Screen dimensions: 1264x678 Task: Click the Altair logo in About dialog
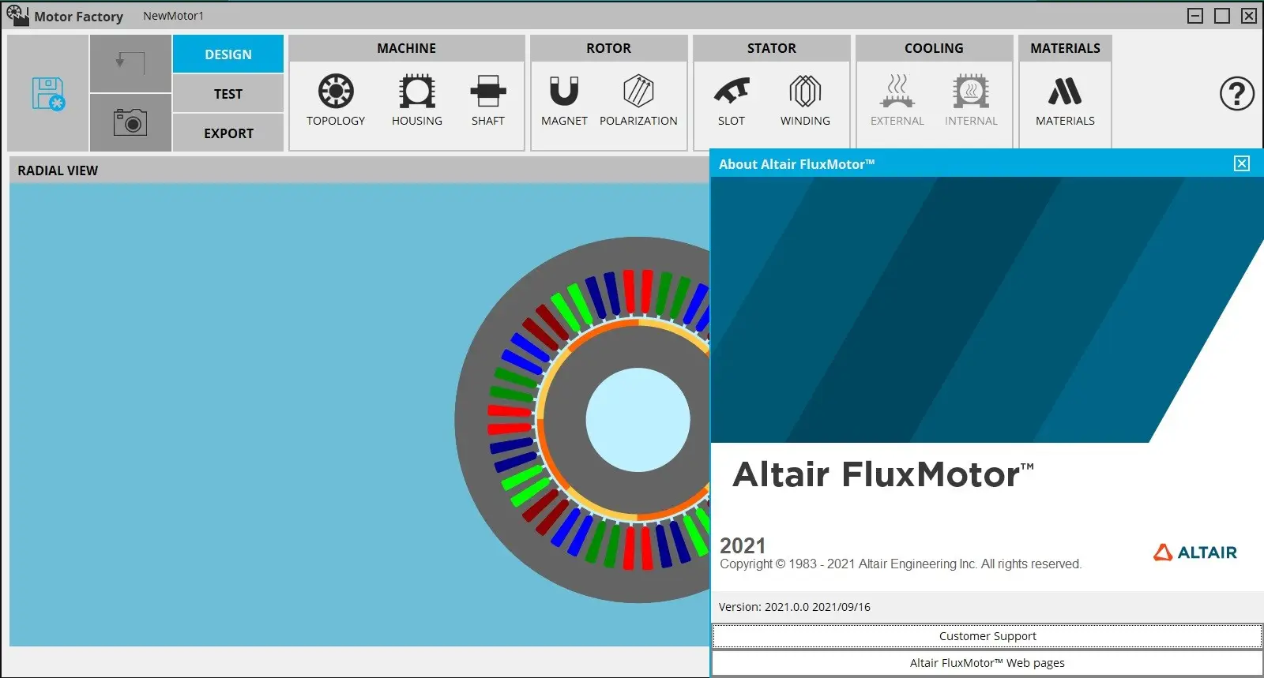point(1195,553)
